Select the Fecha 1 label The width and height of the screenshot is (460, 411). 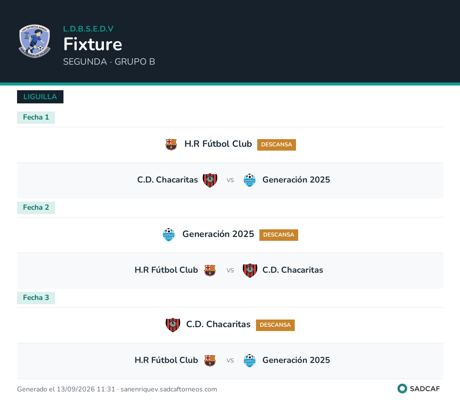click(x=36, y=117)
